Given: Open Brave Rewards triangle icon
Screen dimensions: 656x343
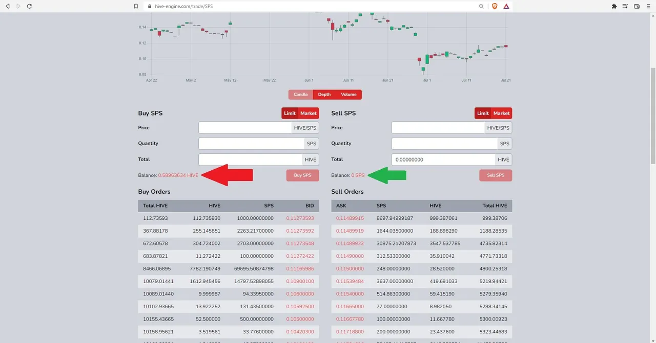Looking at the screenshot, I should (506, 6).
